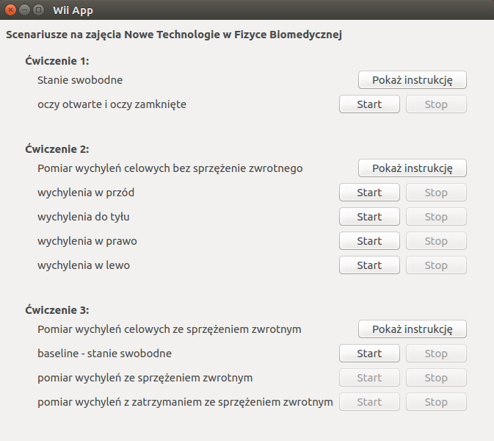Start 'pomiar wychyleń z zatrzymaniem' measurement
Viewport: 494px width, 441px height.
(x=369, y=401)
